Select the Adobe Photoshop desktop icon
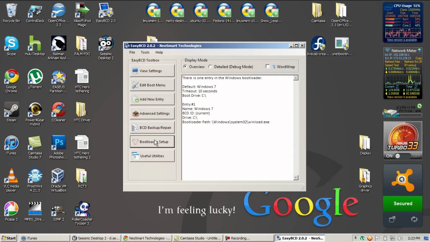The height and width of the screenshot is (242, 430). point(58,147)
